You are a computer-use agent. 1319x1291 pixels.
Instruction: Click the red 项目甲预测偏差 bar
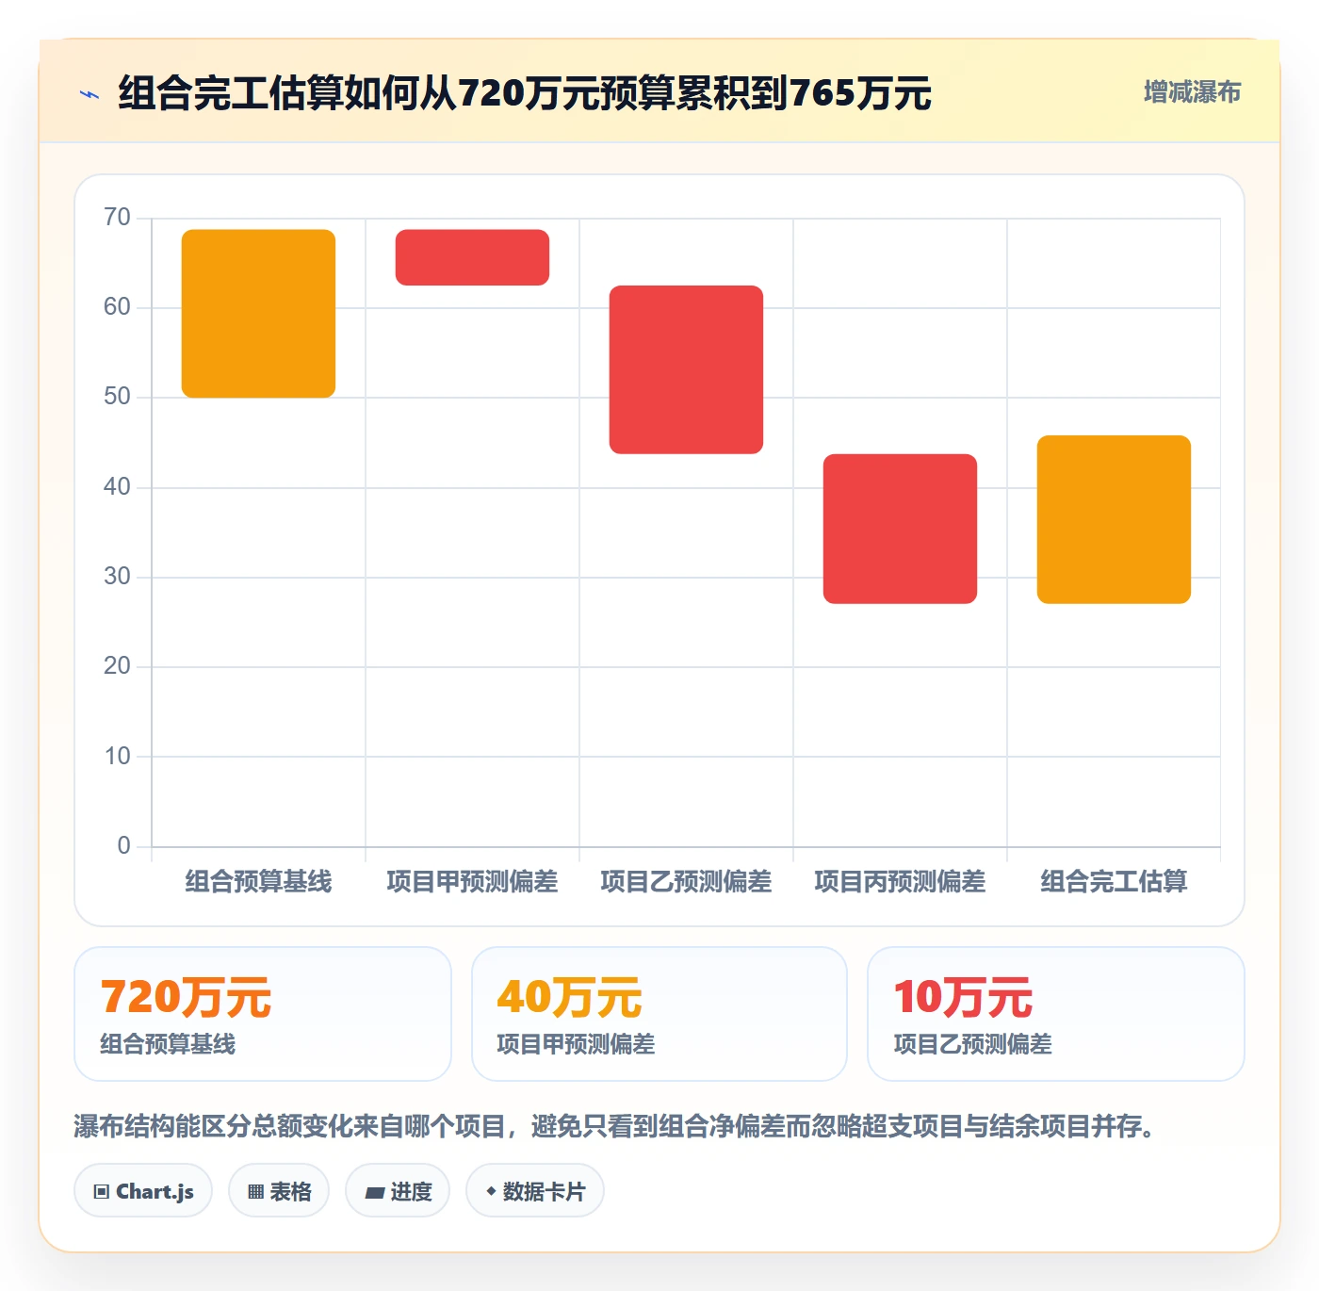coord(472,257)
